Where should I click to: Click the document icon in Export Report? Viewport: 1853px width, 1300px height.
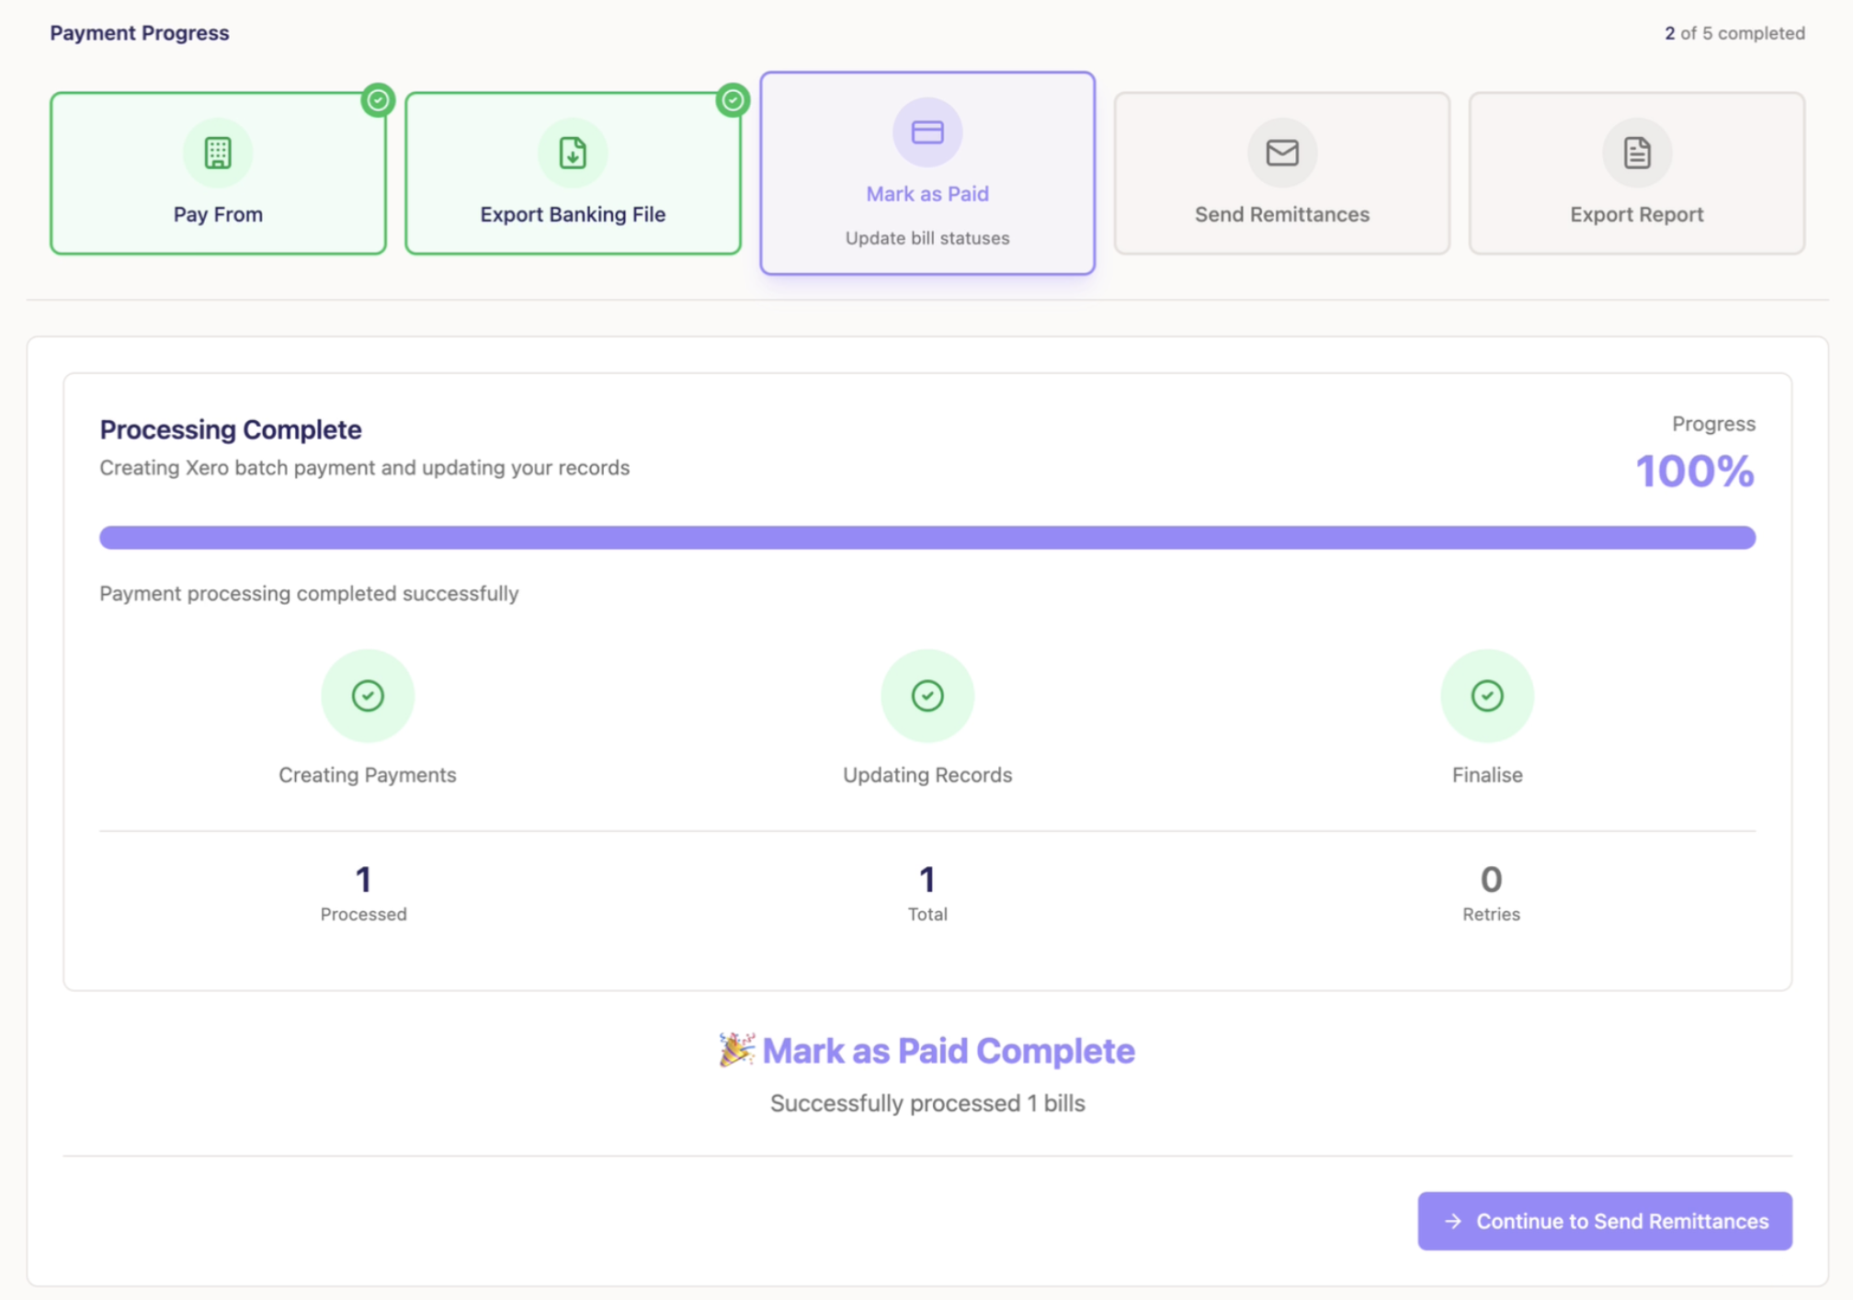click(x=1636, y=153)
